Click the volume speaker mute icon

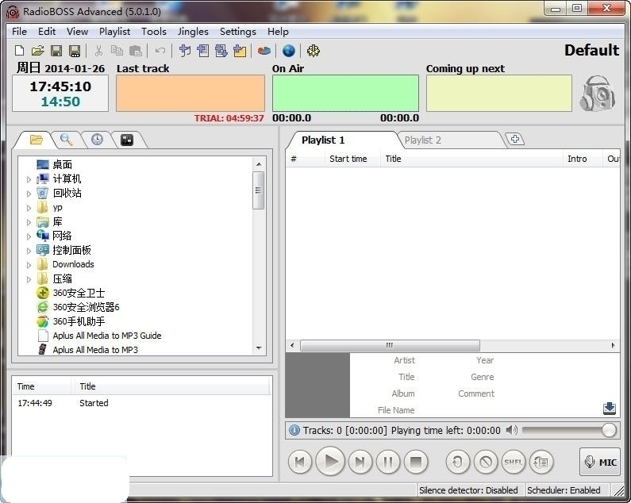[511, 430]
